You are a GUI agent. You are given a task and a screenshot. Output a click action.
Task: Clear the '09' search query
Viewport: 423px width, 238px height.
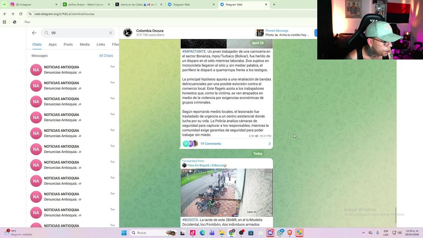[x=111, y=33]
